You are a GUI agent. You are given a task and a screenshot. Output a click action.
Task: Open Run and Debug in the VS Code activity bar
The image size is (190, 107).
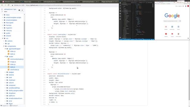click(x=120, y=11)
